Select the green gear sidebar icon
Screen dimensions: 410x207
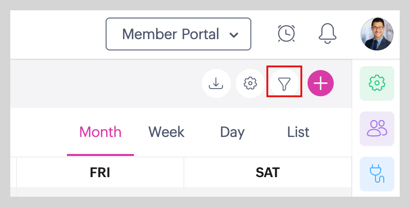click(377, 83)
